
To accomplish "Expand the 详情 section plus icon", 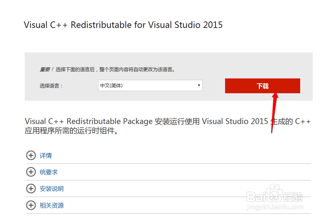I will (31, 155).
